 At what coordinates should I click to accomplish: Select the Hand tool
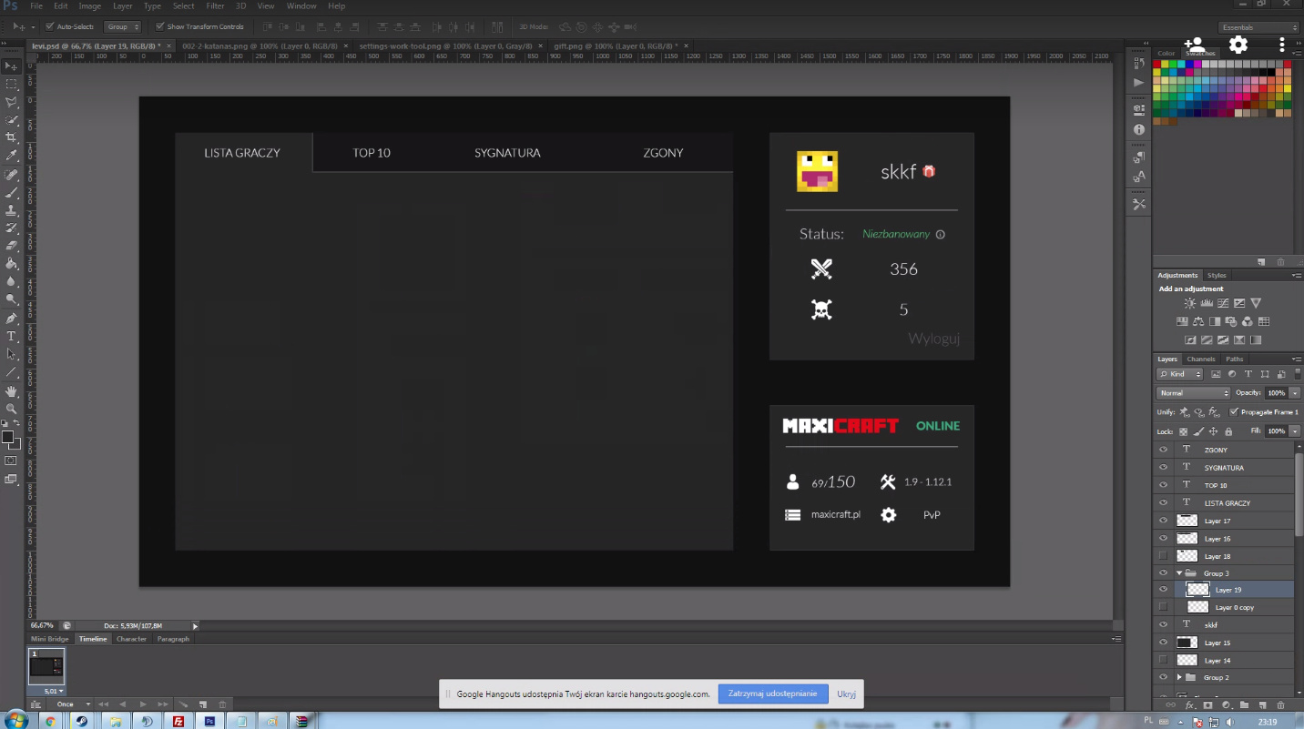[x=12, y=390]
